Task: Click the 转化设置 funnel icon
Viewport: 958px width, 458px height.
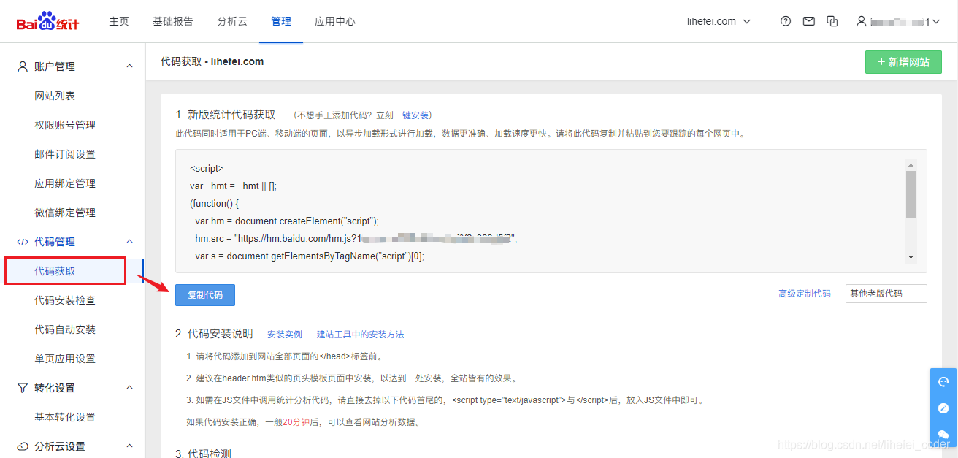Action: (23, 388)
